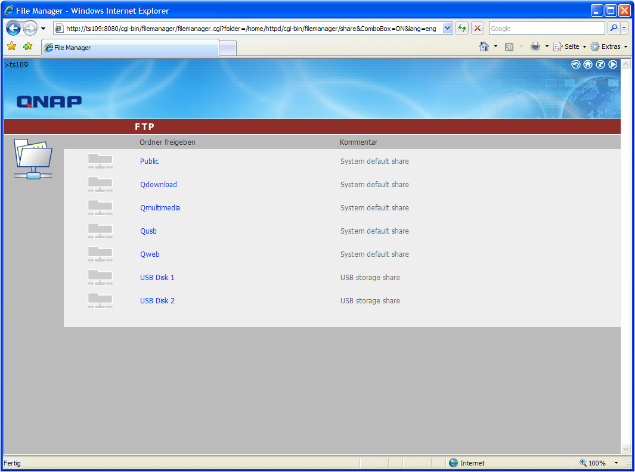The width and height of the screenshot is (635, 472).
Task: Open a new blank tab
Action: coord(228,48)
